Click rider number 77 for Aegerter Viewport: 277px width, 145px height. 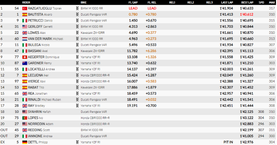pos(17,57)
